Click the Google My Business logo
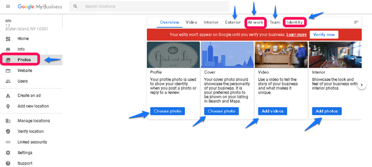Image resolution: width=372 pixels, height=167 pixels. pos(40,7)
